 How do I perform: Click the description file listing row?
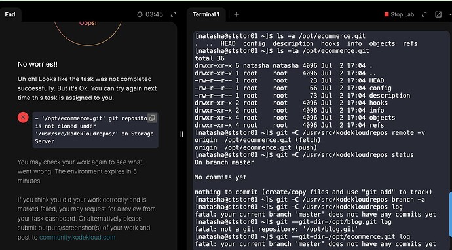[303, 96]
